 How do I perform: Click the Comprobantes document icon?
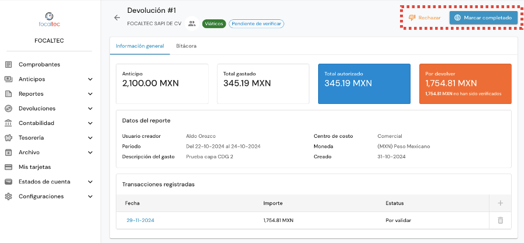(x=9, y=64)
